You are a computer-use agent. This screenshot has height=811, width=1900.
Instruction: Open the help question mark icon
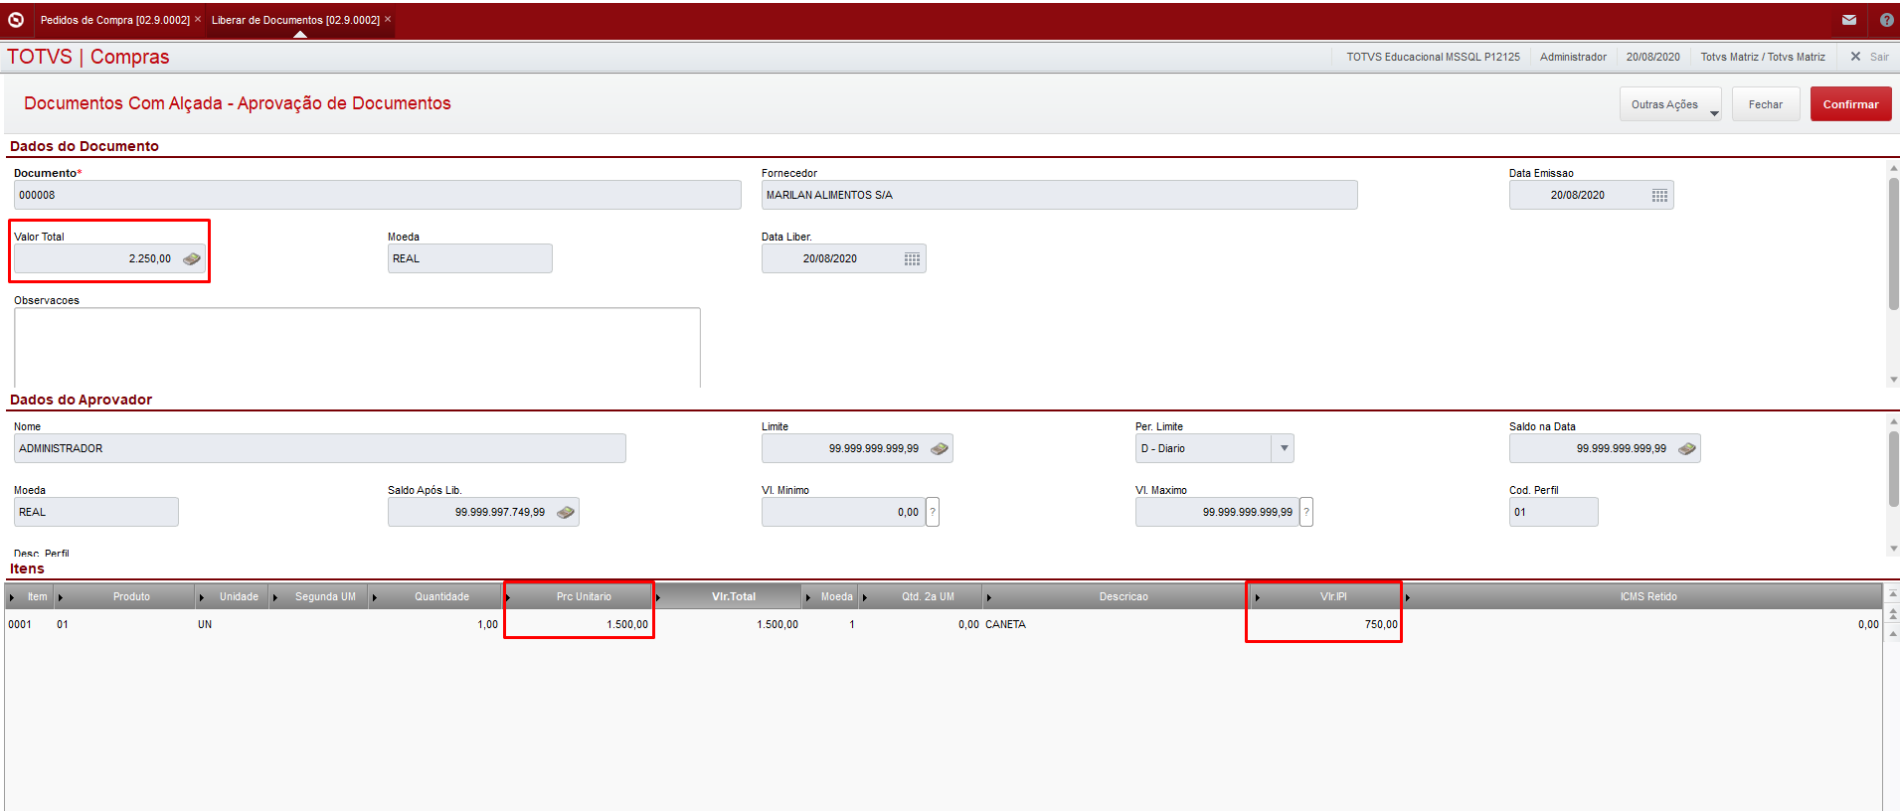coord(1886,20)
